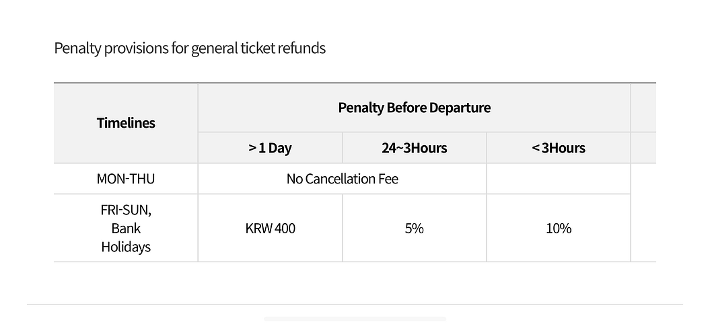Click the FRI-SUN text in row label
This screenshot has height=328, width=710.
(x=126, y=210)
